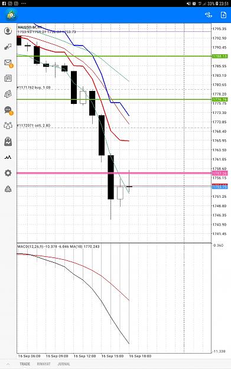
Task: Tap first Instagram notification in status bar
Action: pyautogui.click(x=10, y=4)
